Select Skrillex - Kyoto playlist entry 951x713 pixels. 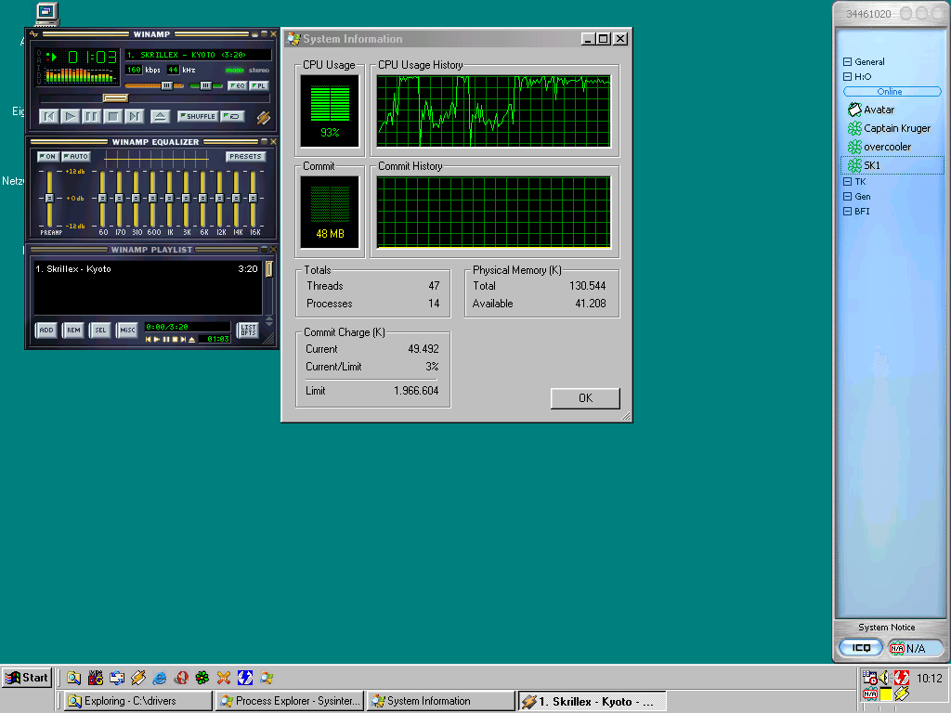point(147,268)
